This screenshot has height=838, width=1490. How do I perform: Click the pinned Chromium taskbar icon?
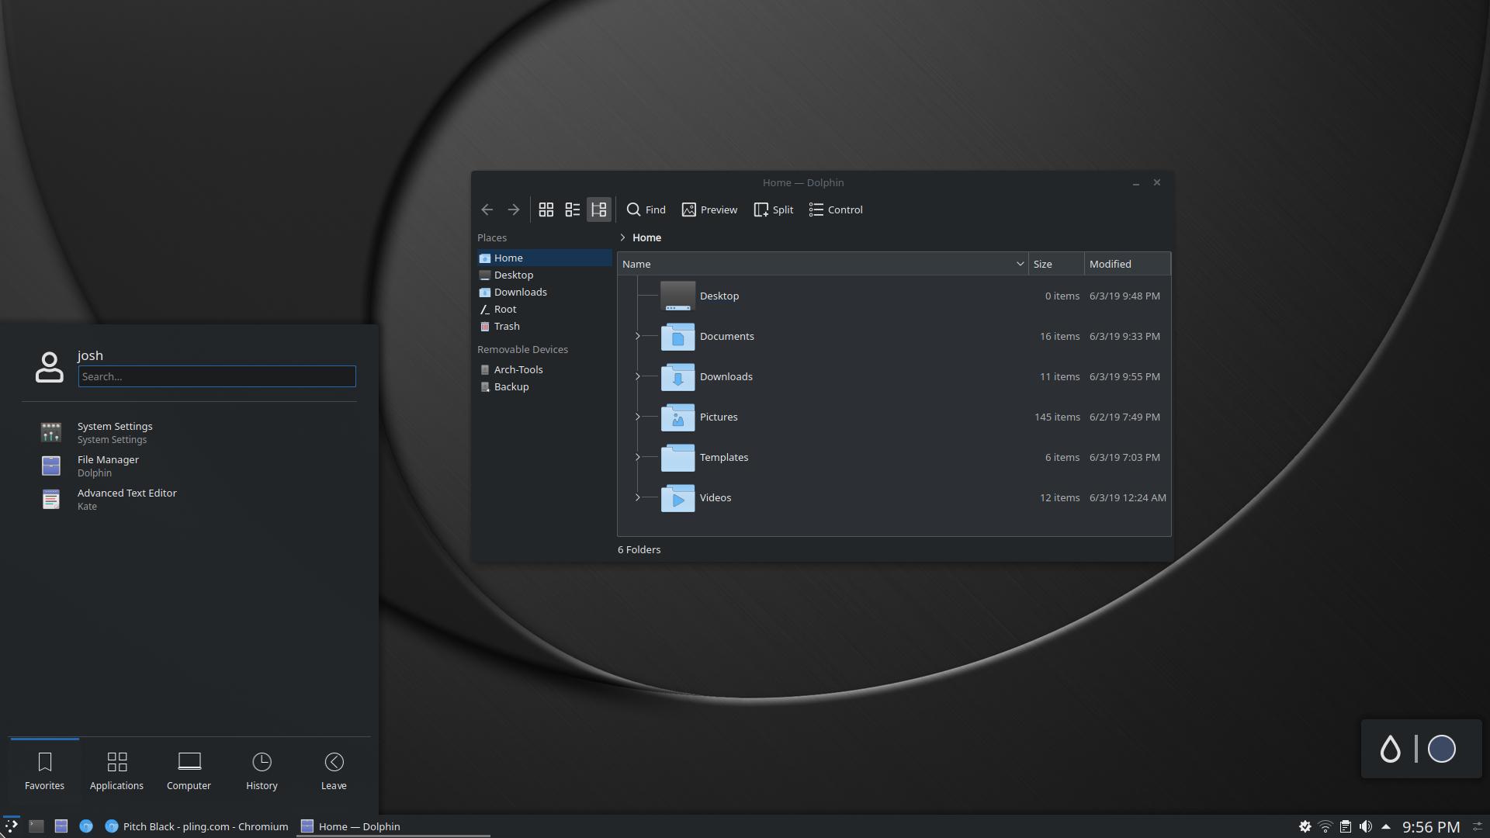[86, 826]
